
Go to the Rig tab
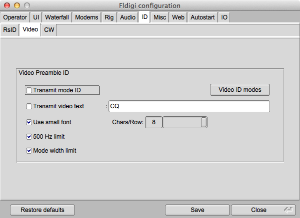click(x=109, y=17)
